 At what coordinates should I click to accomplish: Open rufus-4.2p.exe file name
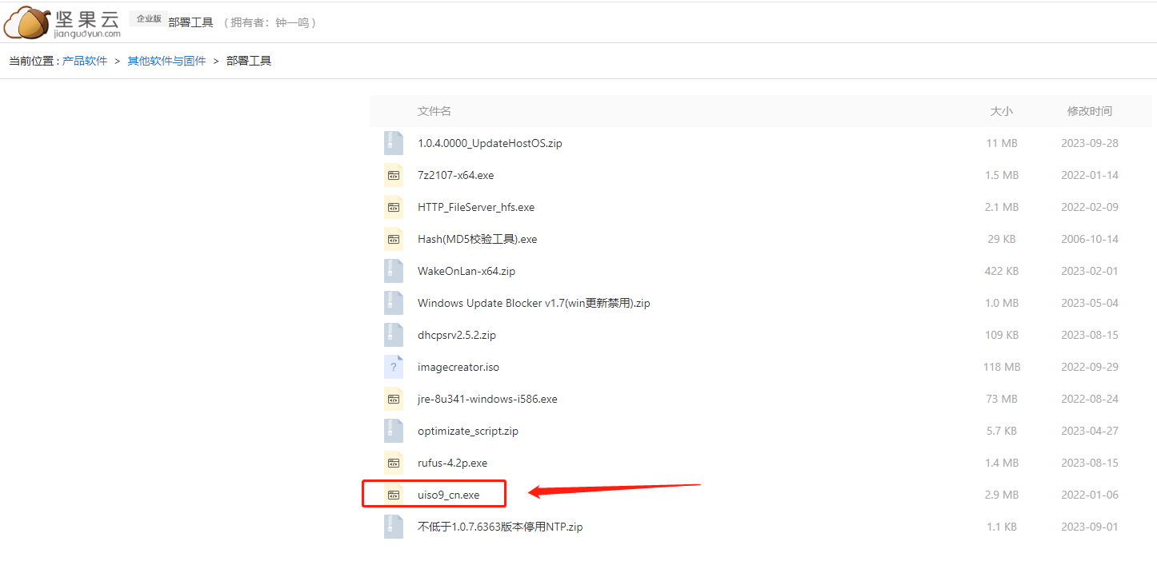coord(452,463)
